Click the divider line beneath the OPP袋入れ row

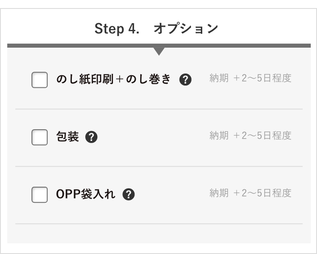(x=159, y=224)
